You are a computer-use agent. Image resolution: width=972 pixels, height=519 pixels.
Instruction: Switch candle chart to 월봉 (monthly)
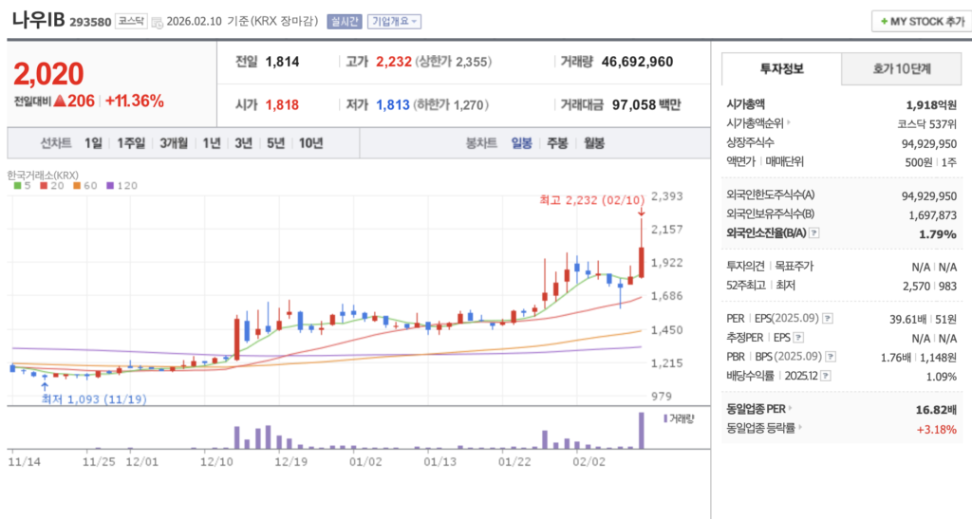593,143
